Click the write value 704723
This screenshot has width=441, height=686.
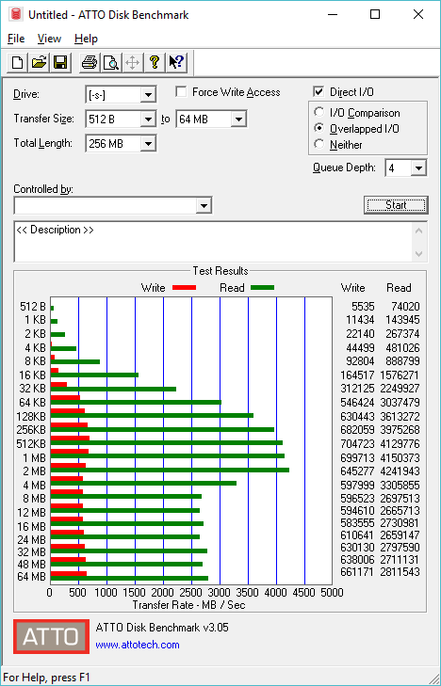pyautogui.click(x=357, y=443)
